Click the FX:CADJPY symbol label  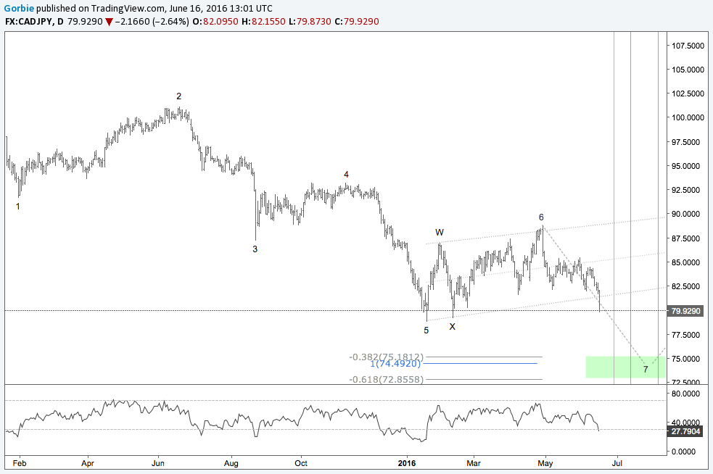point(28,21)
